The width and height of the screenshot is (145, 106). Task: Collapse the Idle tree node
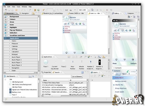pyautogui.click(x=5, y=79)
